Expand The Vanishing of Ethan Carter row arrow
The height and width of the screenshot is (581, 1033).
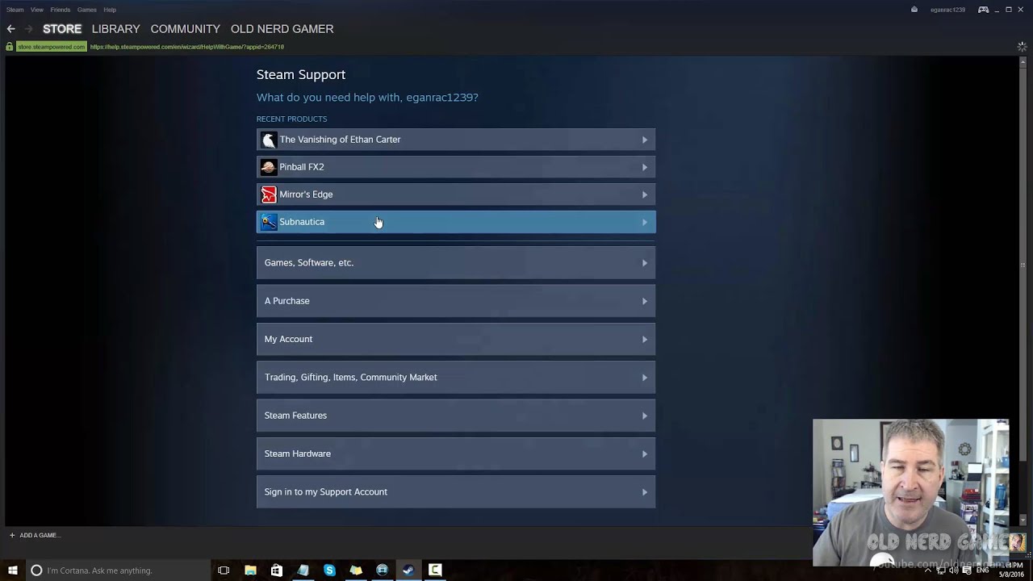tap(645, 140)
